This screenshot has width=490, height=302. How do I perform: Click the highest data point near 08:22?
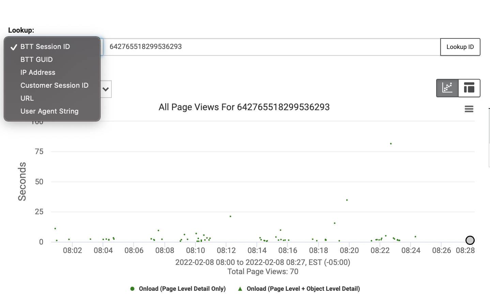click(391, 144)
